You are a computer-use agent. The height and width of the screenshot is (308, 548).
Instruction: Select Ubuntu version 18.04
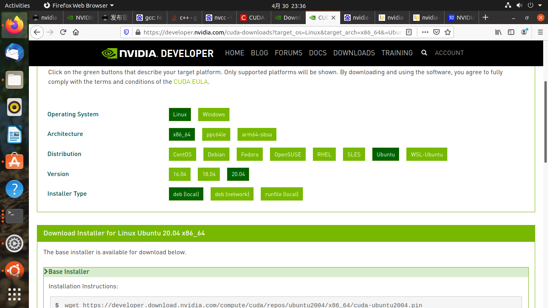[209, 174]
